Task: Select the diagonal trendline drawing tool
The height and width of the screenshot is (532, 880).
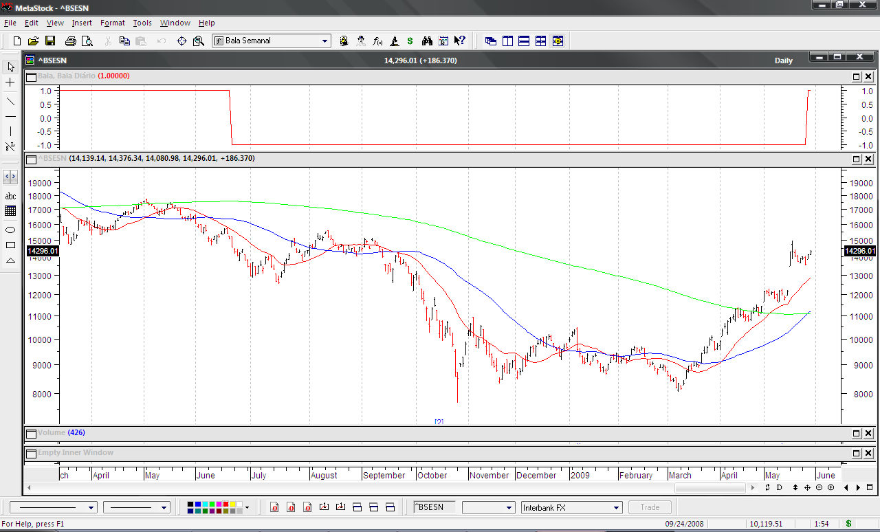Action: pyautogui.click(x=10, y=101)
